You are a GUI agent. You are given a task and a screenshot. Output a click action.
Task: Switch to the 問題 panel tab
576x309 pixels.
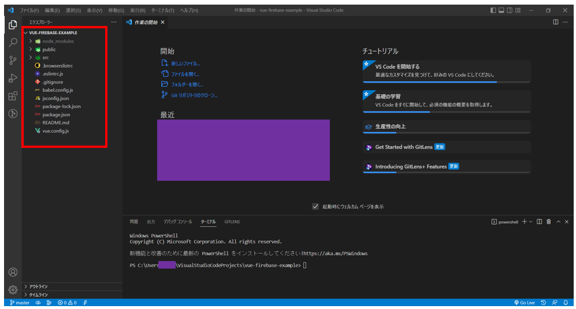point(133,222)
